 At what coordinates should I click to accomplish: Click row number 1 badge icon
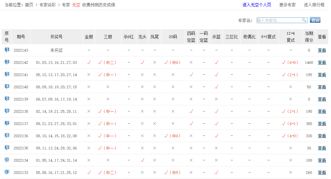7,50
